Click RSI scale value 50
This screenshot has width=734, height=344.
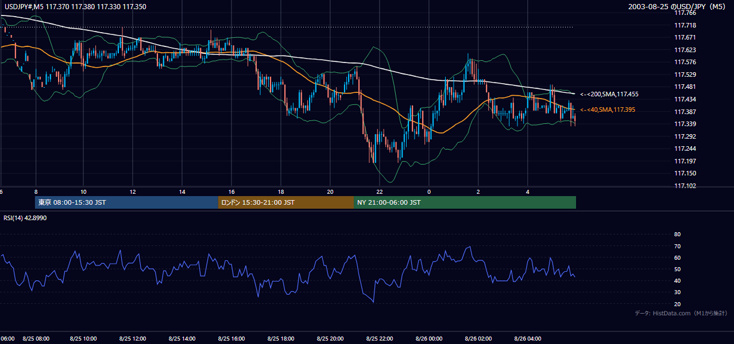[x=677, y=269]
